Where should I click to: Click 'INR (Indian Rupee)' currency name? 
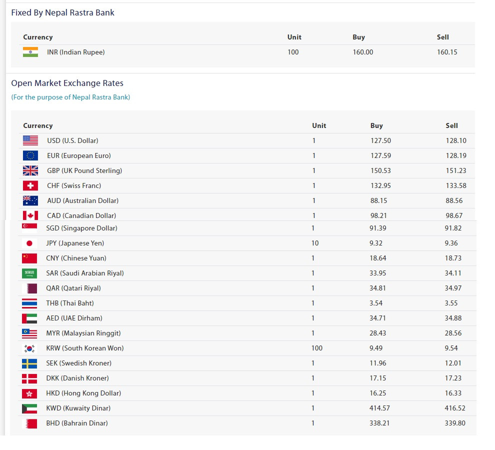coord(76,52)
